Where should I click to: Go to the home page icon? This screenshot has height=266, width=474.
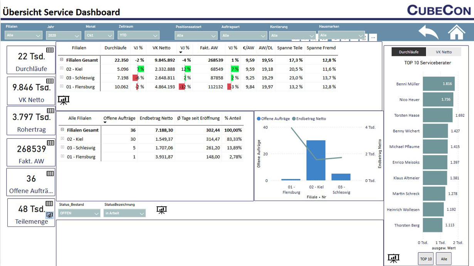[x=457, y=32]
